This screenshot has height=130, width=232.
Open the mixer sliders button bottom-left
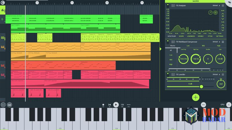(x=3, y=105)
